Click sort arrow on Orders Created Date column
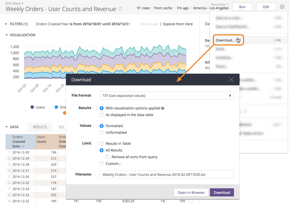Image resolution: width=290 pixels, height=204 pixels. point(23,146)
